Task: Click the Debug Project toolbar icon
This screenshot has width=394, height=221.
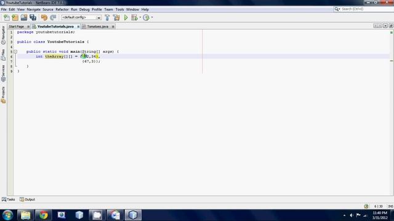Action: (x=134, y=18)
